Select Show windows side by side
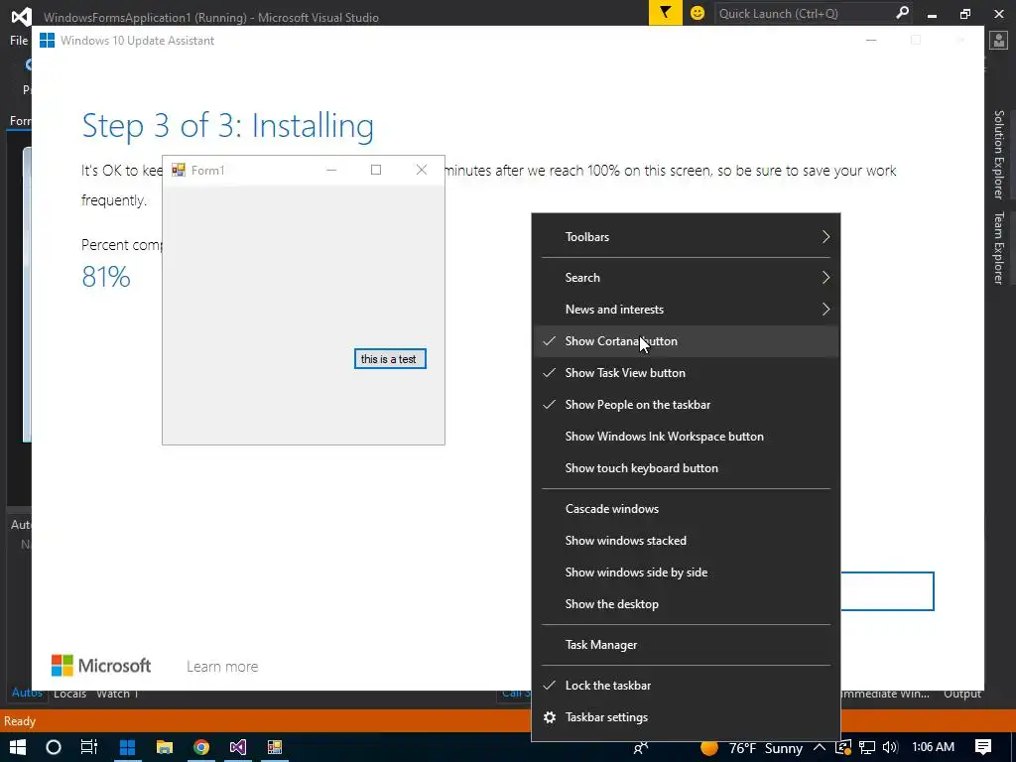 coord(686,572)
